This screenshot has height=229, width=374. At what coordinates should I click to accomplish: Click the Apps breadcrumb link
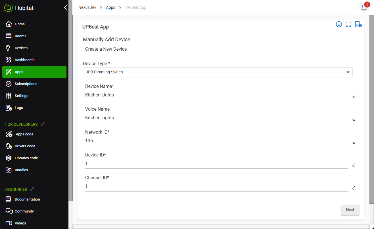coord(110,7)
